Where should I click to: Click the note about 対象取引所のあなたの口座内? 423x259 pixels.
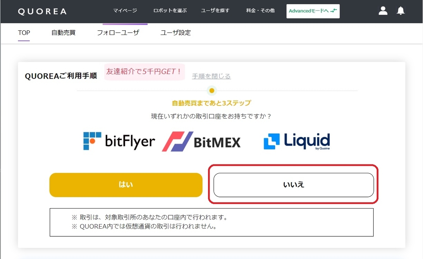(x=149, y=217)
